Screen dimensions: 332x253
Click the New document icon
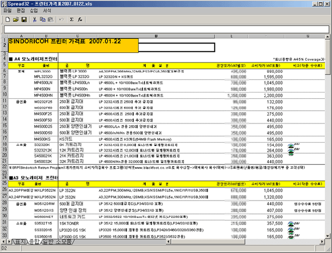point(8,20)
